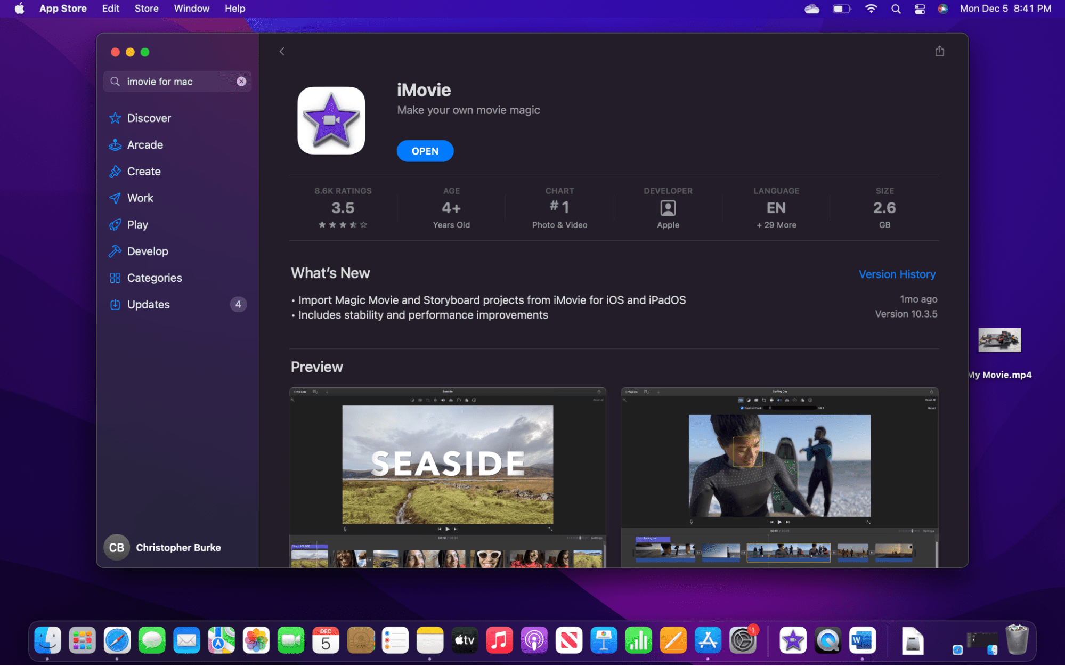Click the language EN +29 More info
Viewport: 1065px width, 666px height.
pyautogui.click(x=776, y=208)
